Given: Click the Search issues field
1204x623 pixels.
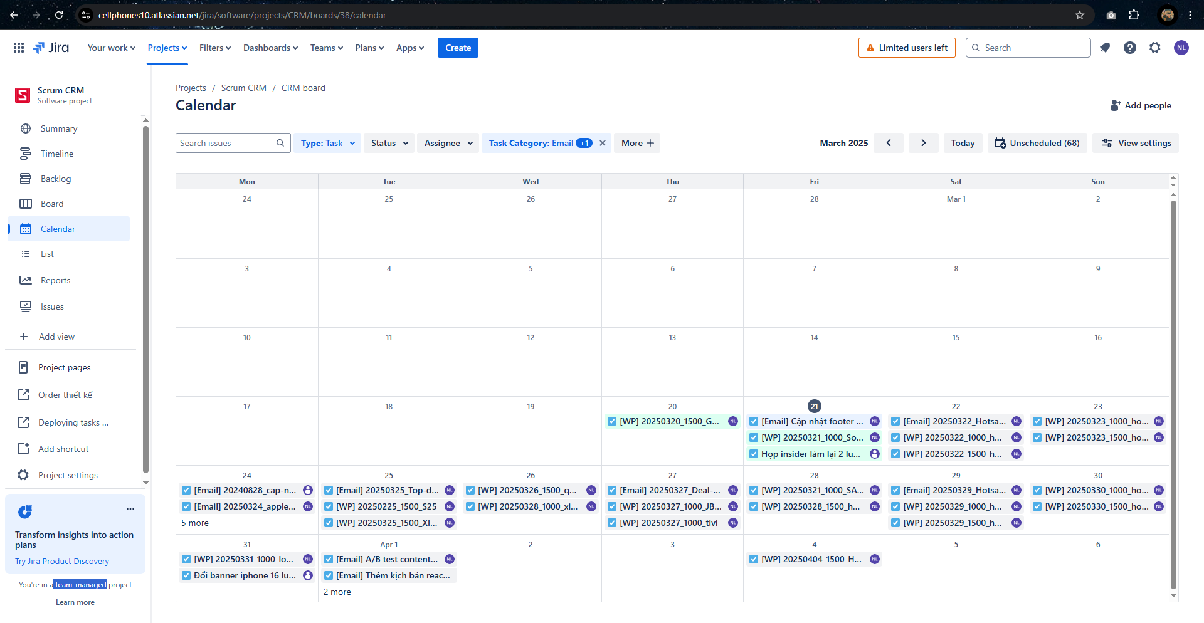Looking at the screenshot, I should point(233,143).
